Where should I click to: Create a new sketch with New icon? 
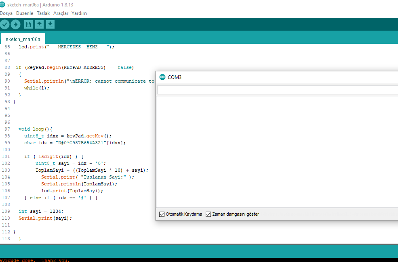pos(28,25)
